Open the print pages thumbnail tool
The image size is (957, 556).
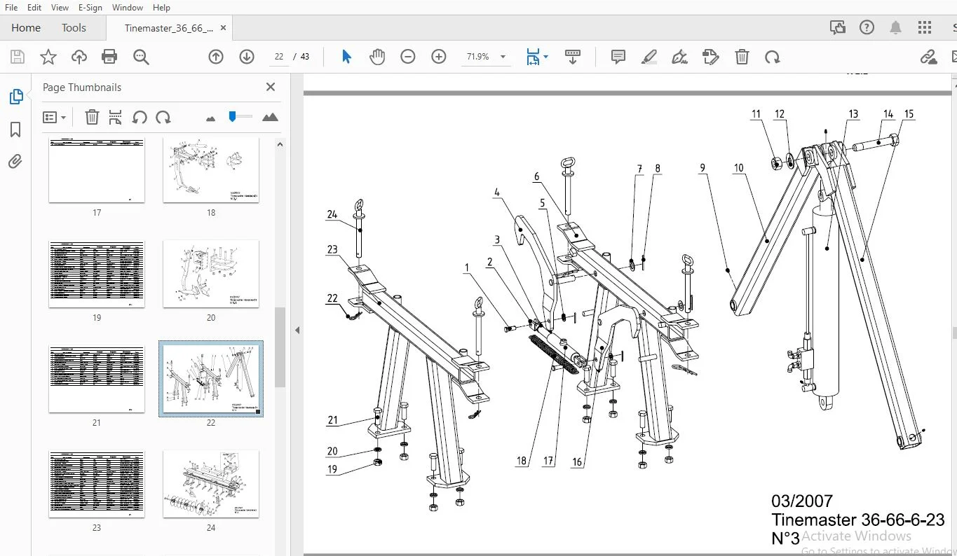click(x=116, y=117)
